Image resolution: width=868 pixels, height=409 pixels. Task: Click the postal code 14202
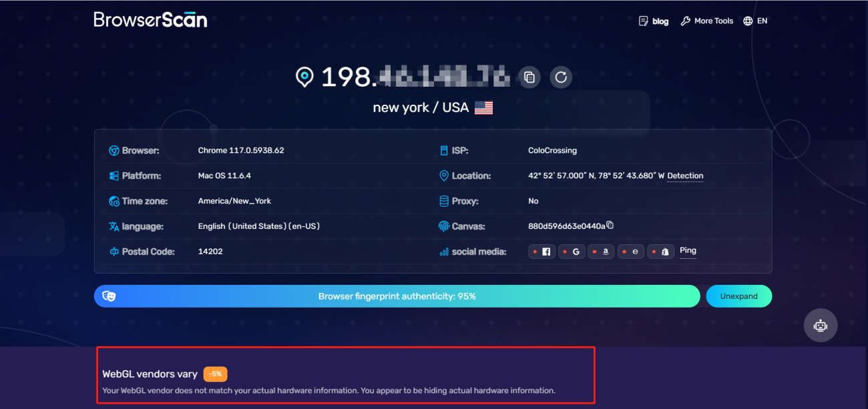coord(210,252)
